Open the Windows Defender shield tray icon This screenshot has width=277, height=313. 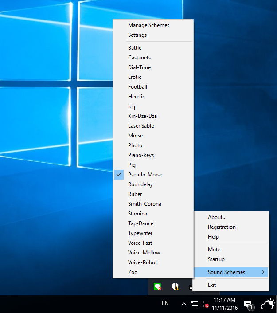[175, 286]
